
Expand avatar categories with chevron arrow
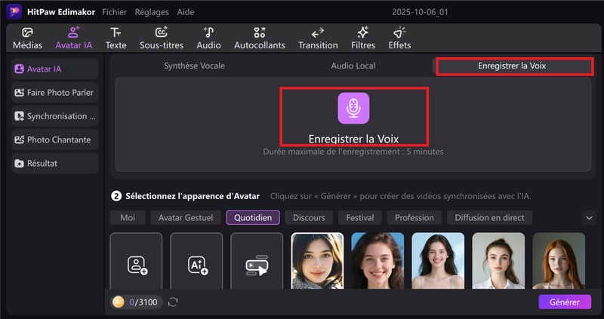[x=590, y=217]
